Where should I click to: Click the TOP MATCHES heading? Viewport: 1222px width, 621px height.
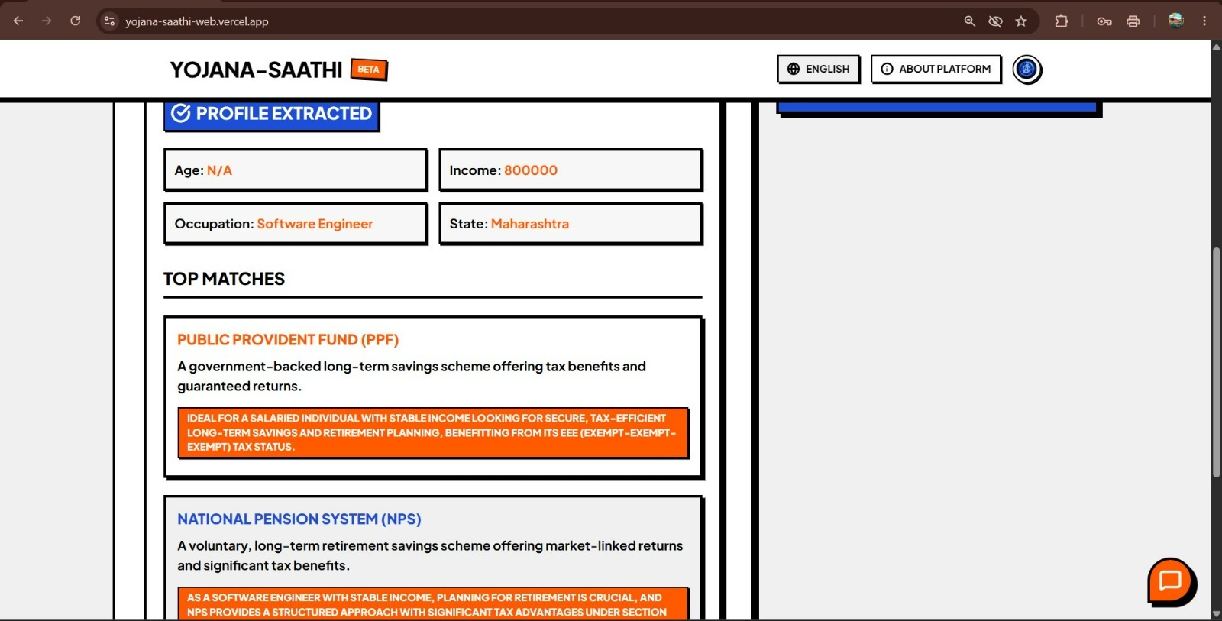click(x=224, y=279)
